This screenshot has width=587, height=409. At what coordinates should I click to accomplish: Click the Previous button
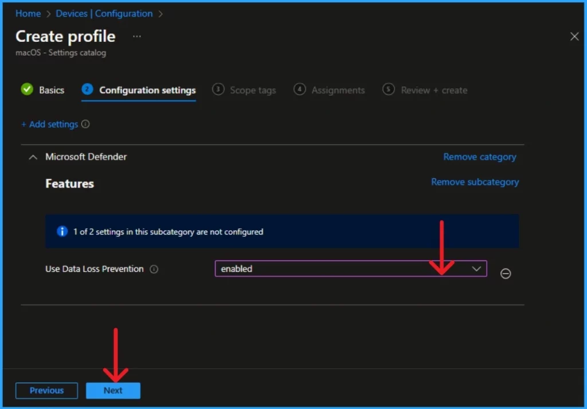47,390
